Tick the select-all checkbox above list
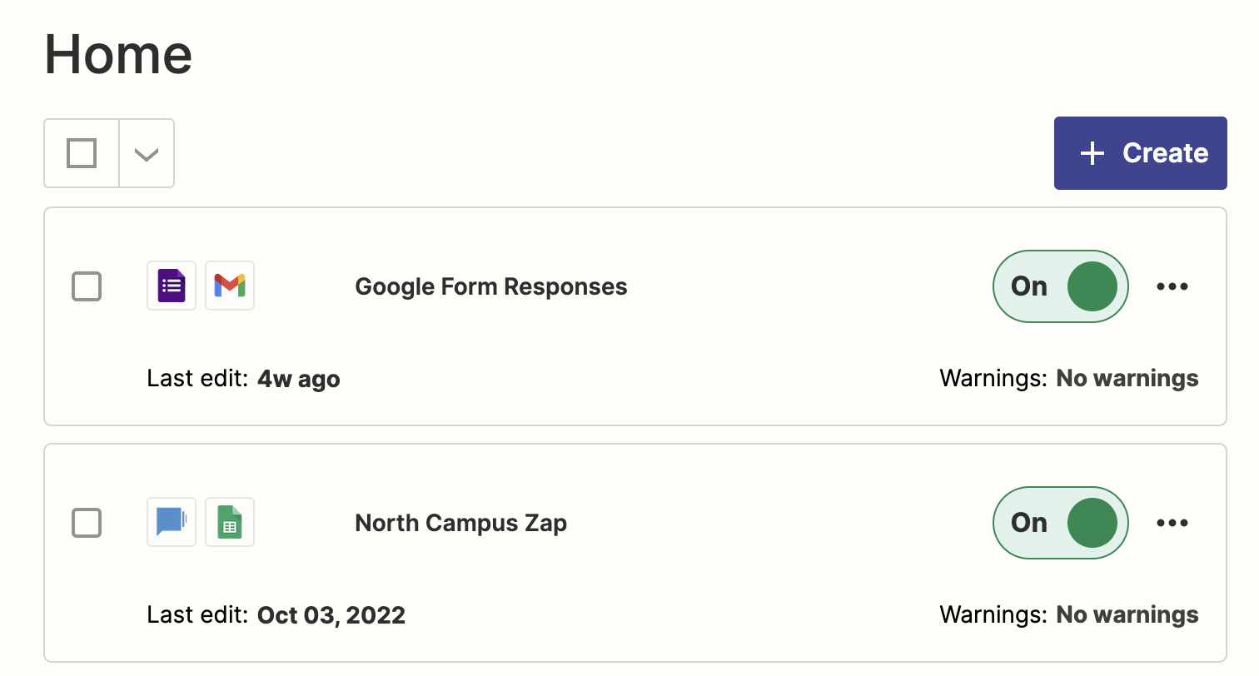The image size is (1259, 676). click(x=82, y=153)
